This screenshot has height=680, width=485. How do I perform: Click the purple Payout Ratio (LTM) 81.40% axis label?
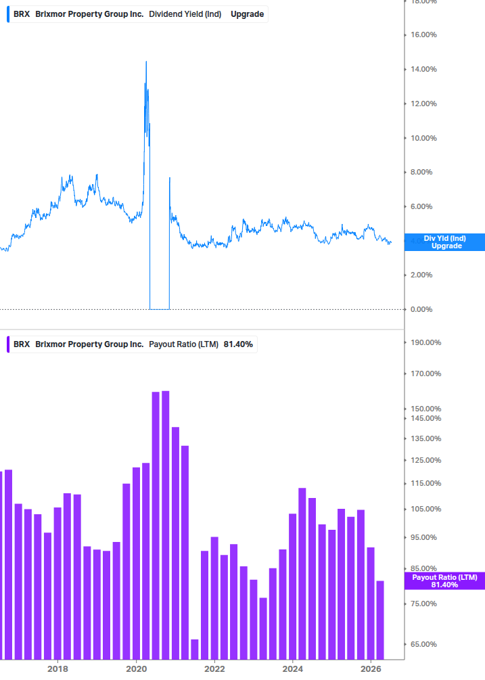click(x=444, y=581)
